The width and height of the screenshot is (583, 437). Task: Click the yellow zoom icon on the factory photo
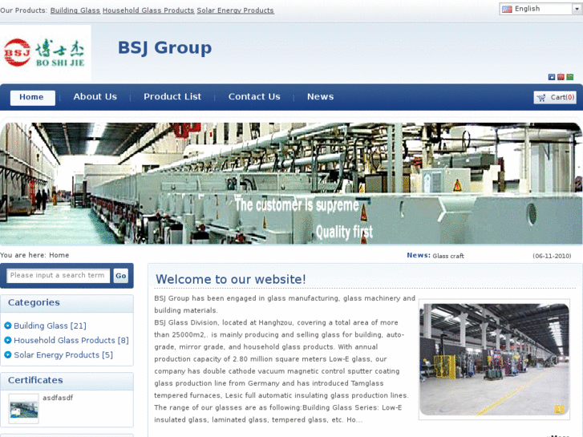click(559, 409)
